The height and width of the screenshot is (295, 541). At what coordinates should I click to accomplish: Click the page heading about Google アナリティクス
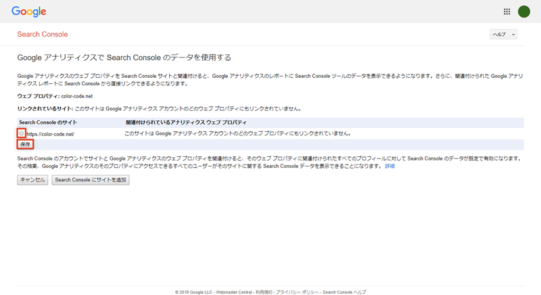tap(124, 58)
